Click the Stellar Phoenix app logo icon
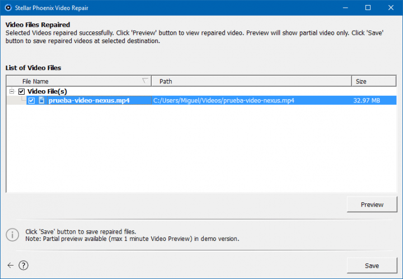 (x=8, y=8)
